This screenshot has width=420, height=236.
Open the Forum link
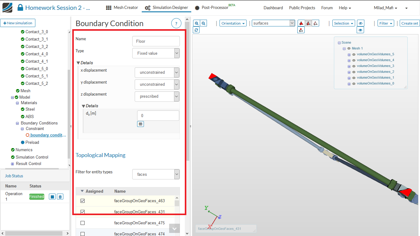(327, 8)
